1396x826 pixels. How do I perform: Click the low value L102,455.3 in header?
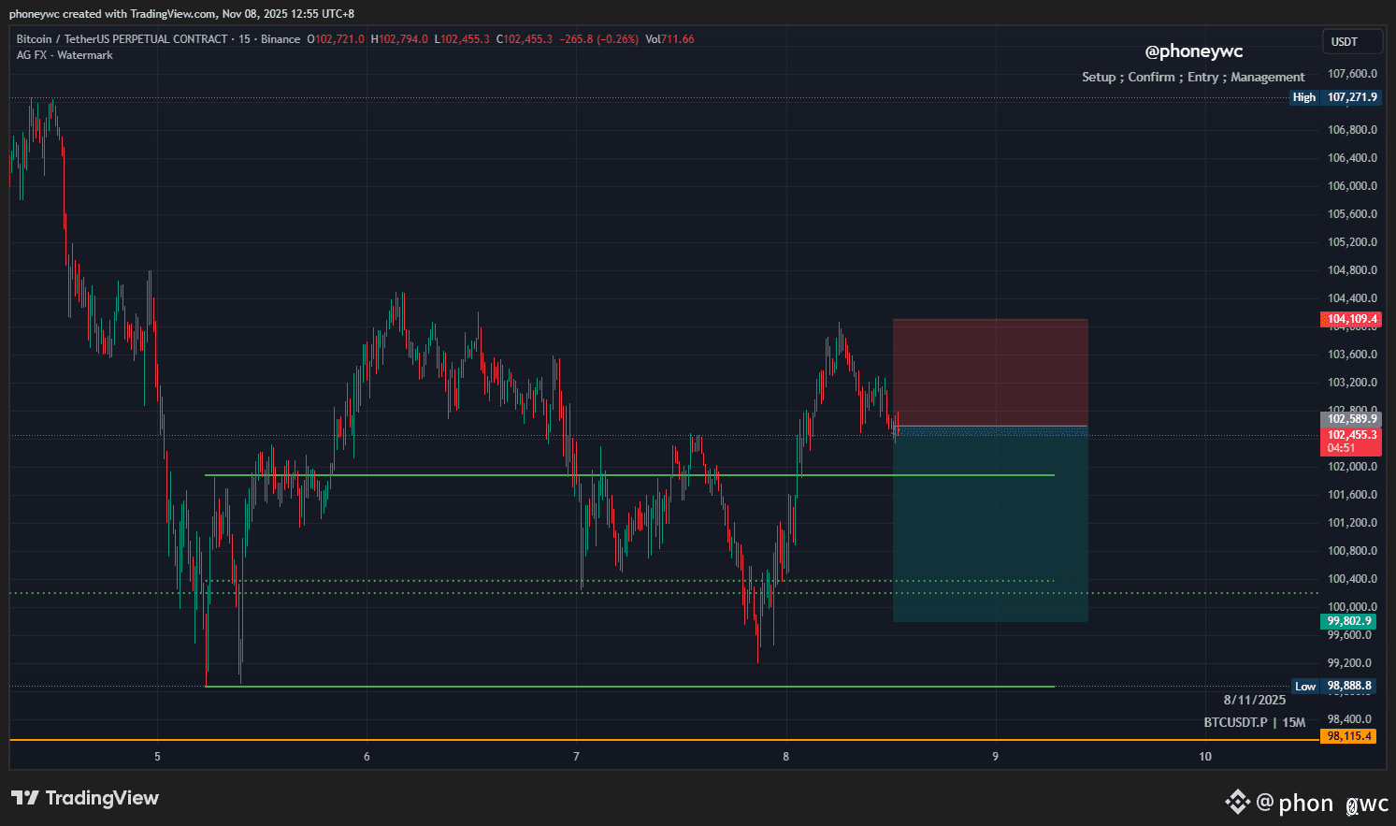pyautogui.click(x=462, y=39)
